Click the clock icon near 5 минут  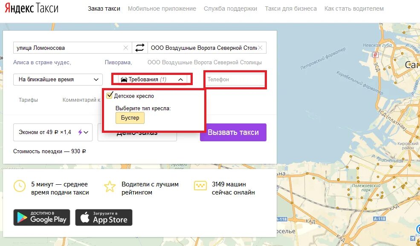click(20, 186)
